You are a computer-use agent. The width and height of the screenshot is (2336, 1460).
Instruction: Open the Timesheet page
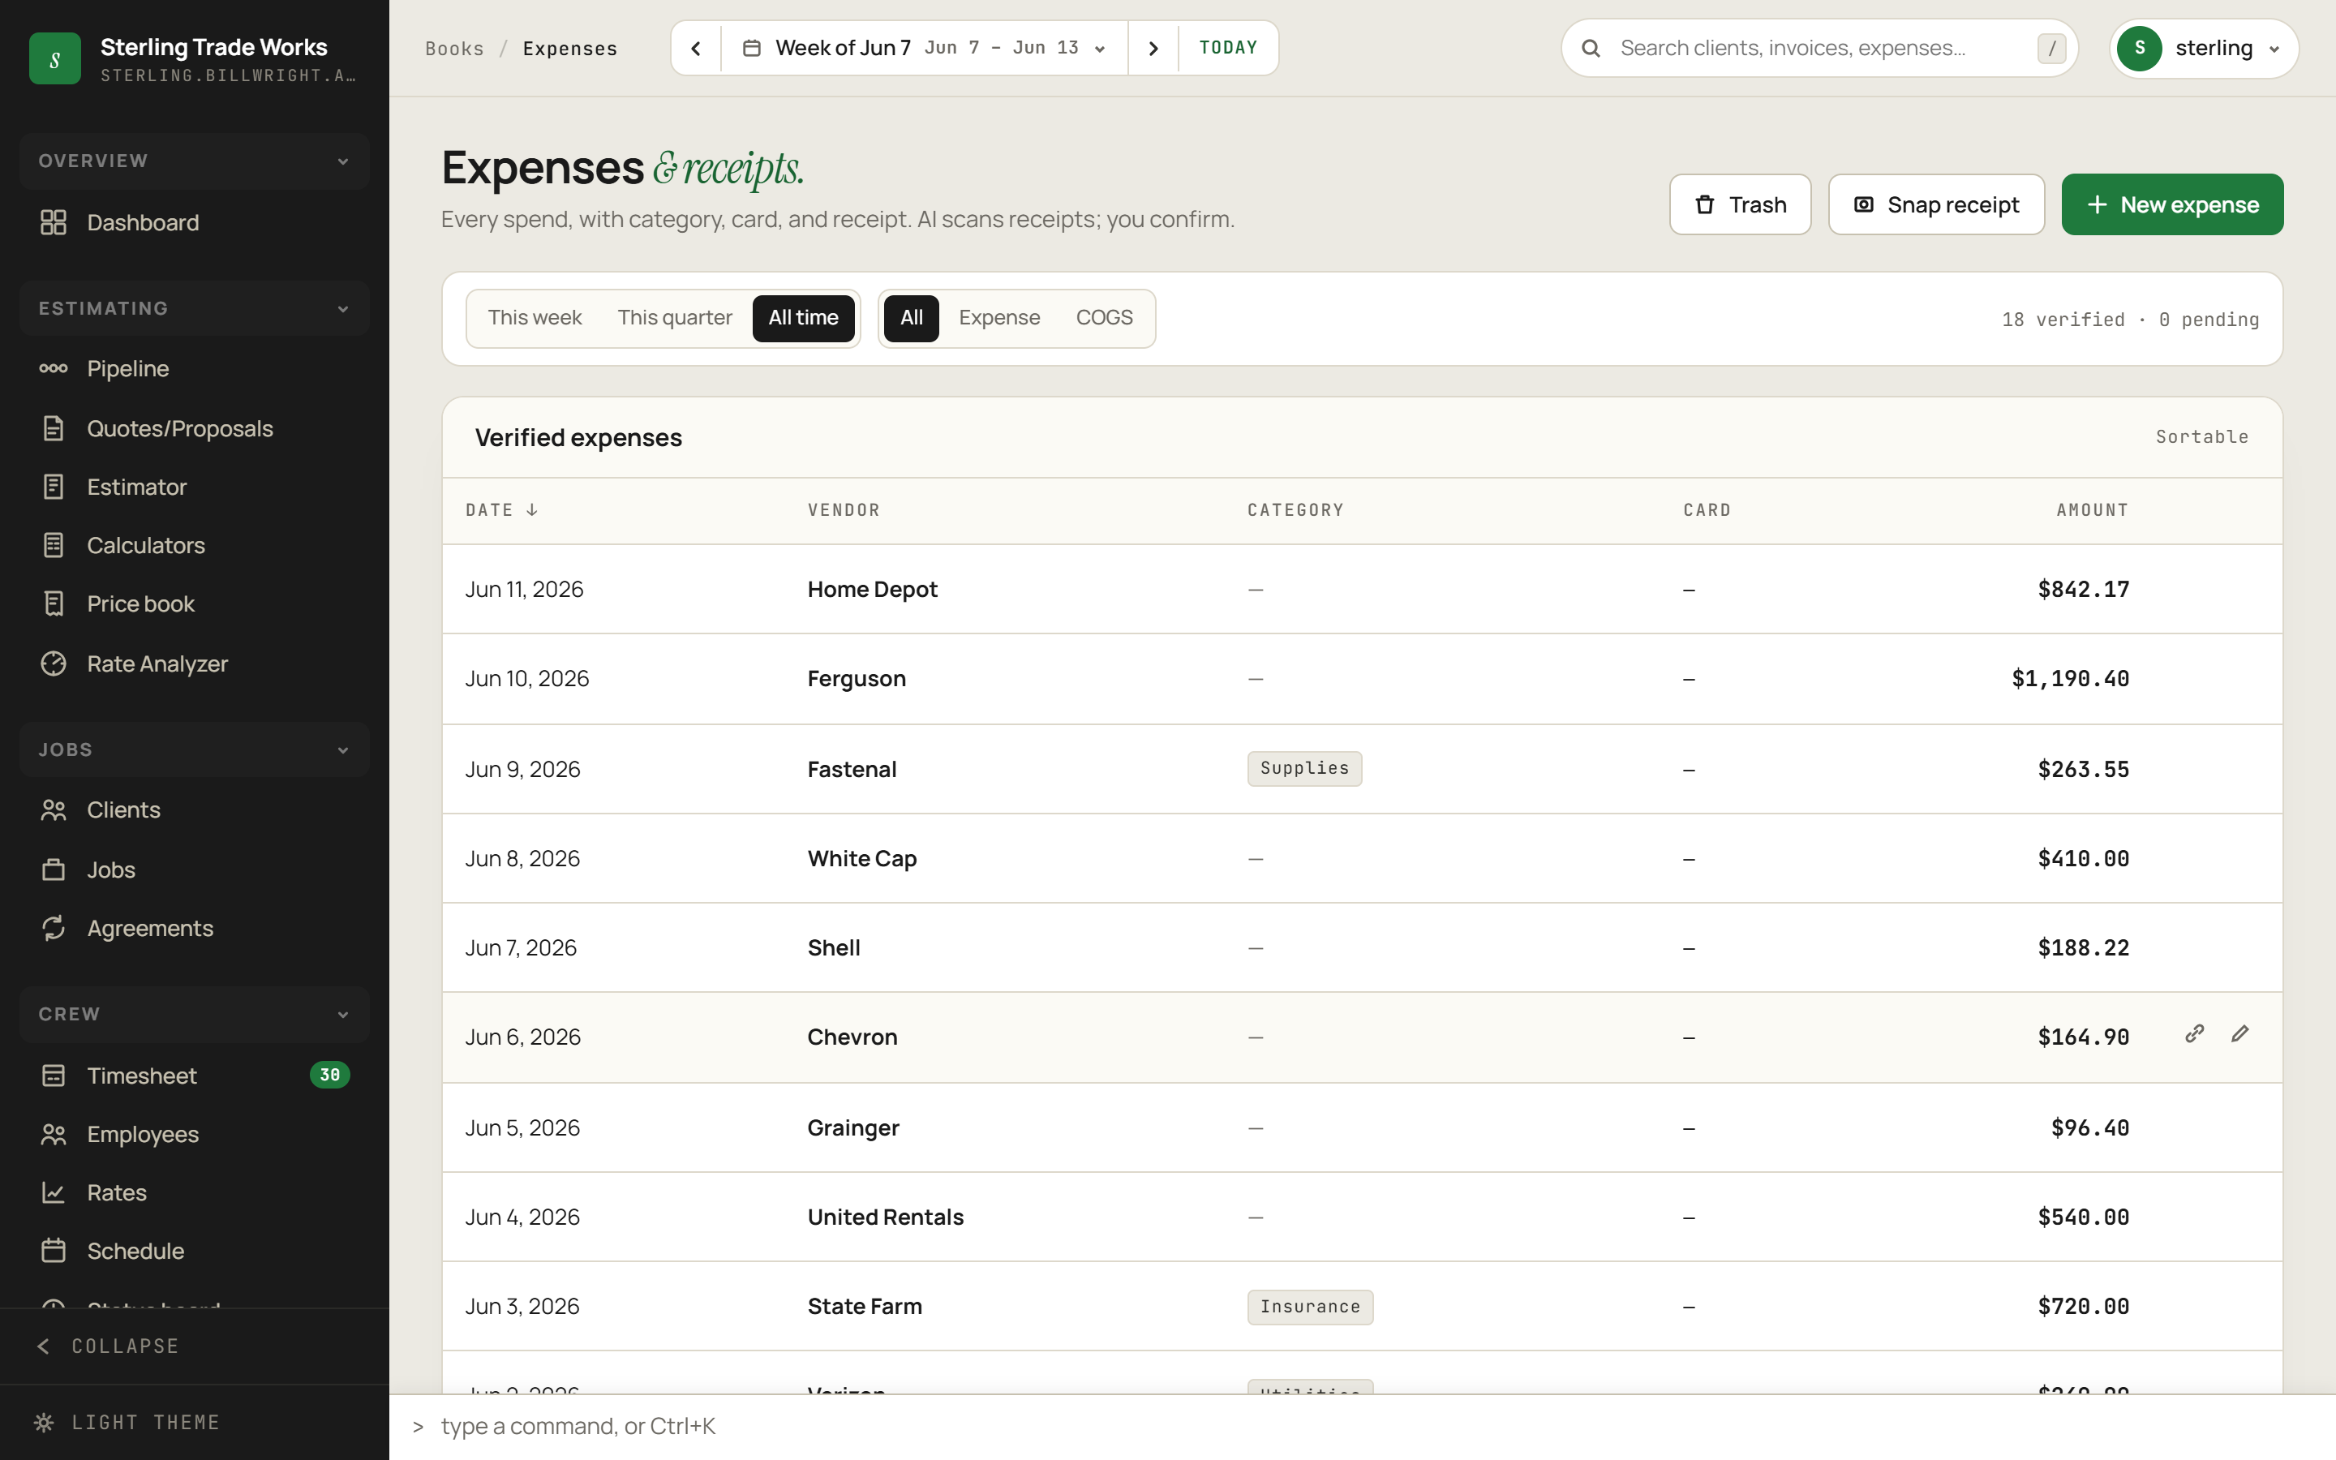(194, 1076)
